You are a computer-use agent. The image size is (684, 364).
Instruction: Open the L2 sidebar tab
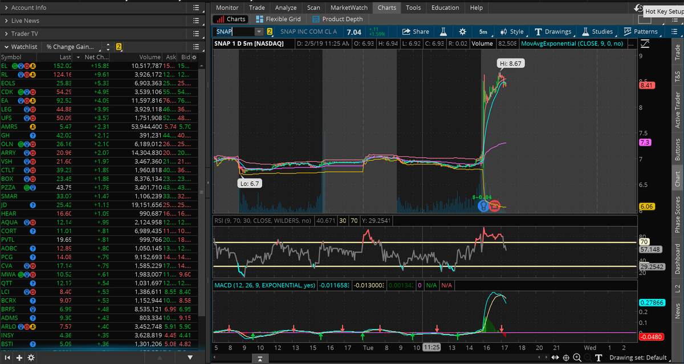(x=677, y=289)
